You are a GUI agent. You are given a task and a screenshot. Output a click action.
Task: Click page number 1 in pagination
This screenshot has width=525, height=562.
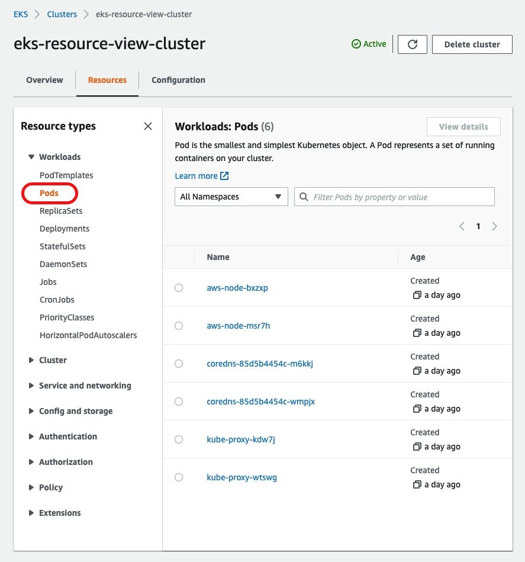point(478,227)
